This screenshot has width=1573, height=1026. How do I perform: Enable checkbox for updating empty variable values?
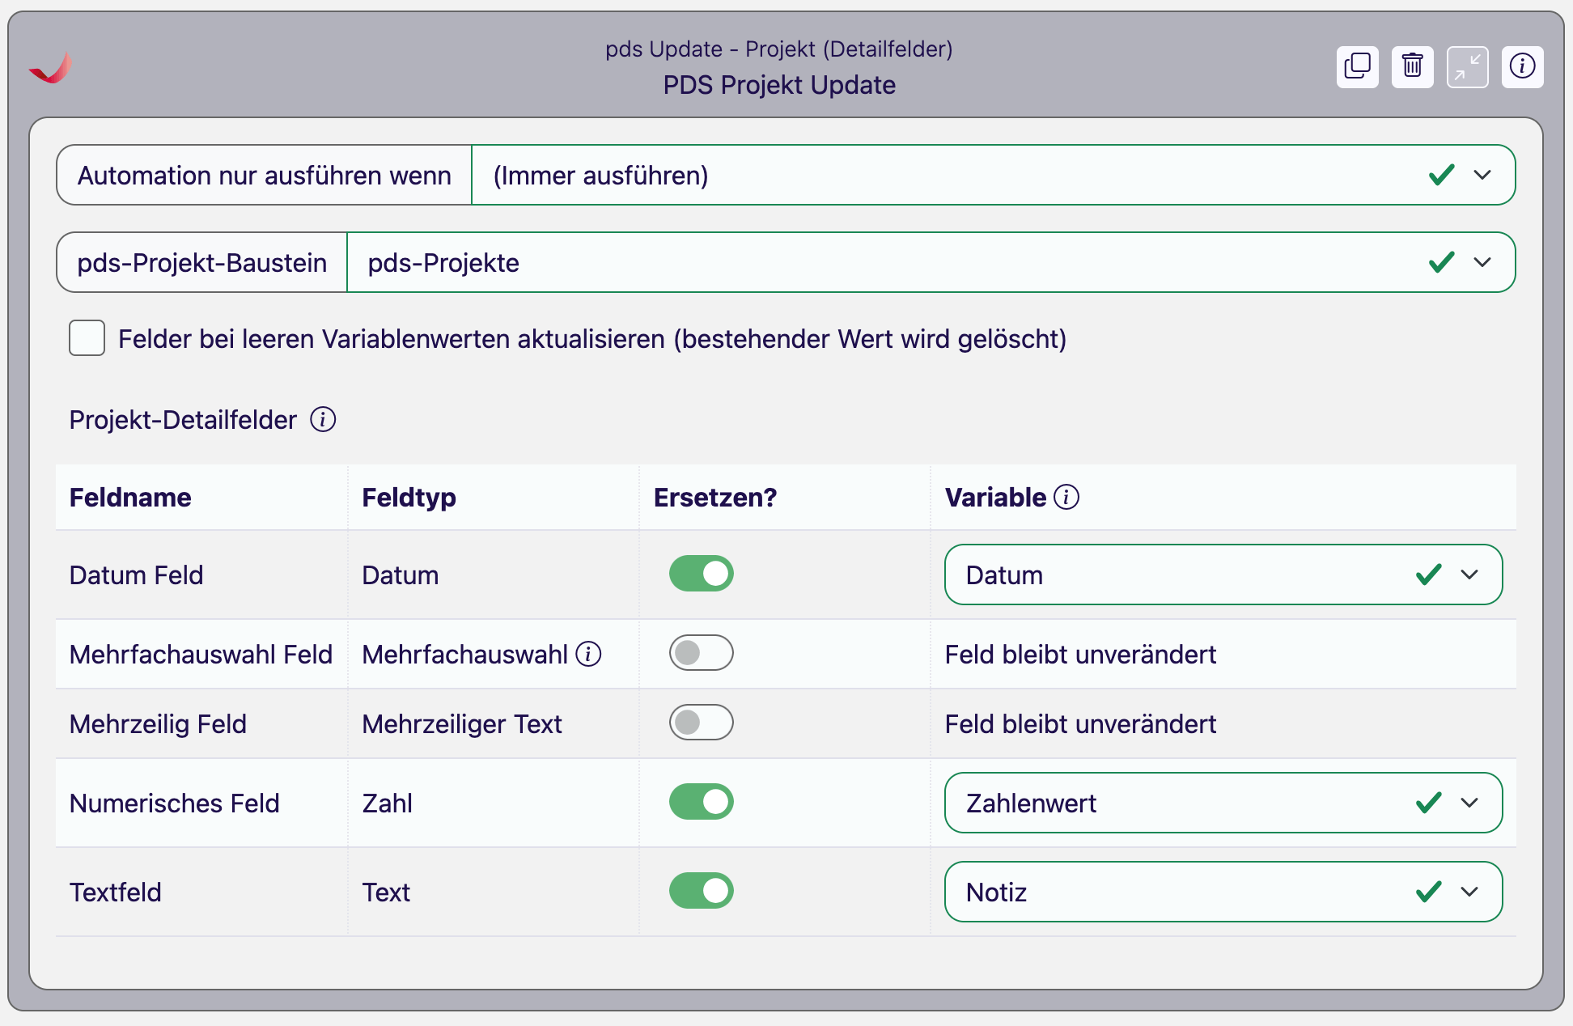(87, 338)
